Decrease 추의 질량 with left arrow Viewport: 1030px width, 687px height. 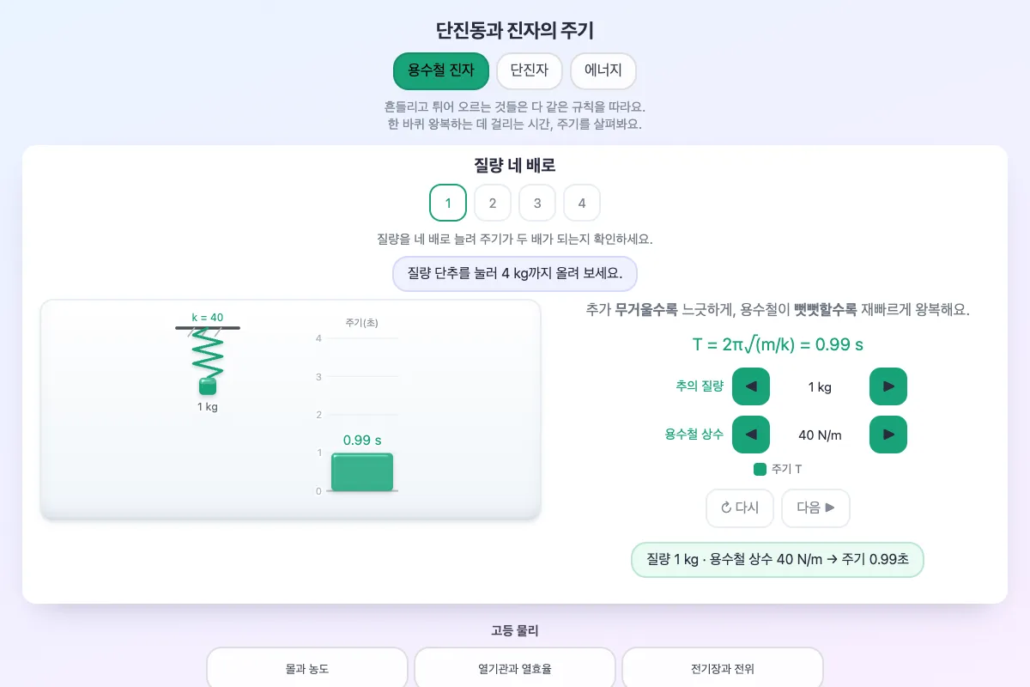pyautogui.click(x=751, y=386)
